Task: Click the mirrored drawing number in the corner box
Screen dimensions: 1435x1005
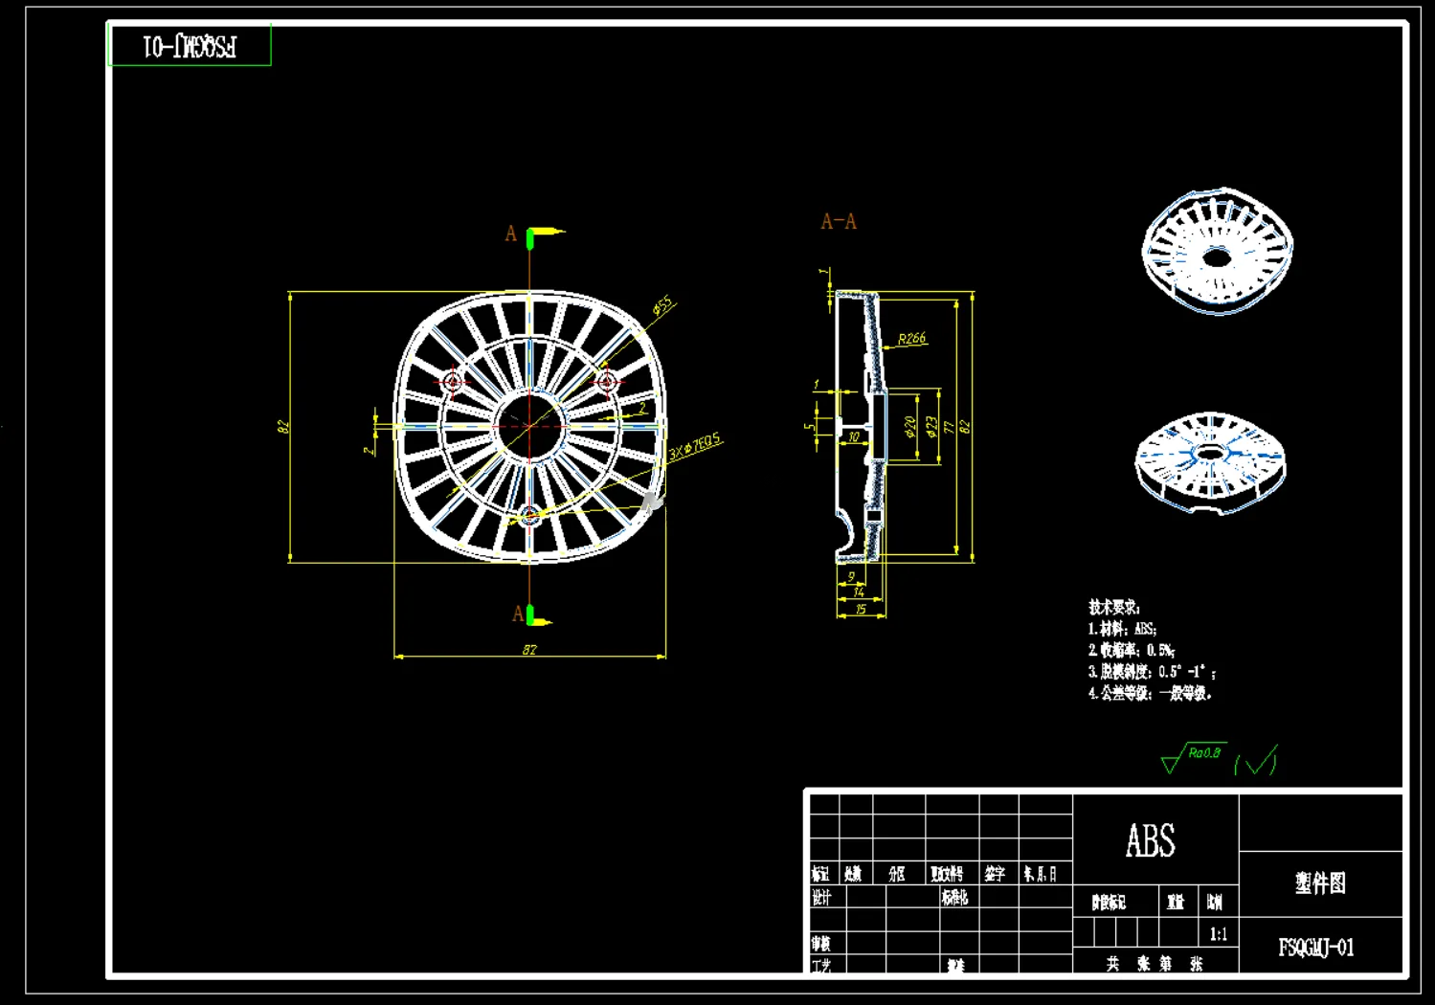Action: point(190,46)
